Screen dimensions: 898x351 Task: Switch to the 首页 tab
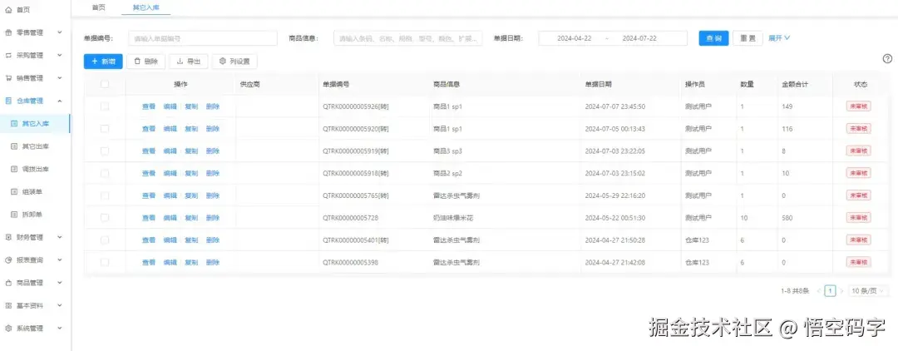click(98, 7)
